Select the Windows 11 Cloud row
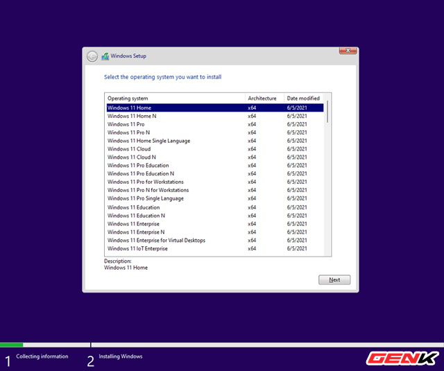The height and width of the screenshot is (371, 444). 215,149
